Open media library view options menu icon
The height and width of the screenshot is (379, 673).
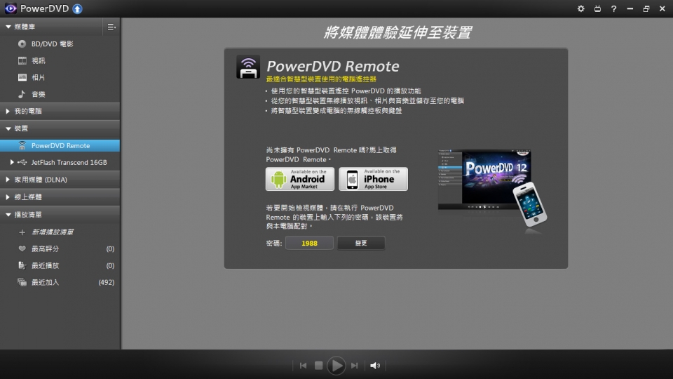(x=111, y=27)
